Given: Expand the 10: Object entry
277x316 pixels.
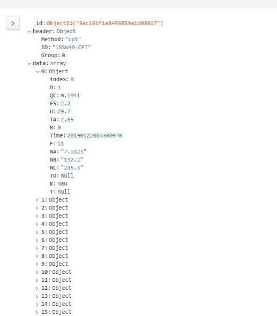Looking at the screenshot, I should (x=37, y=272).
